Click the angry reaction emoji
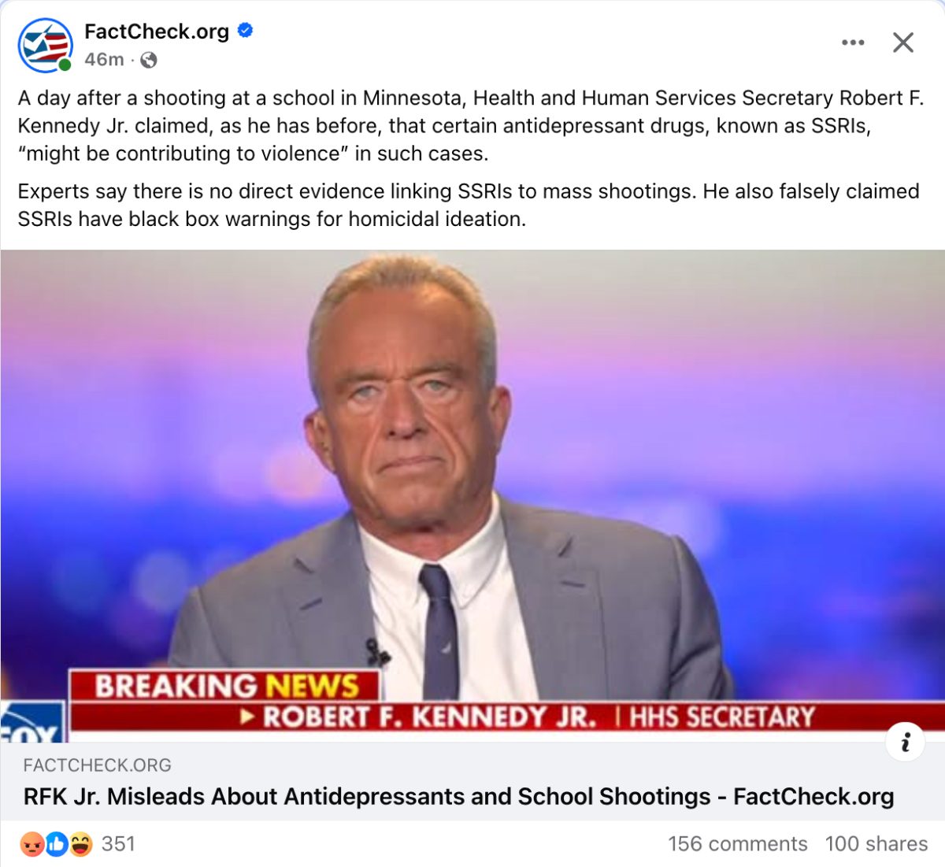 click(x=32, y=844)
